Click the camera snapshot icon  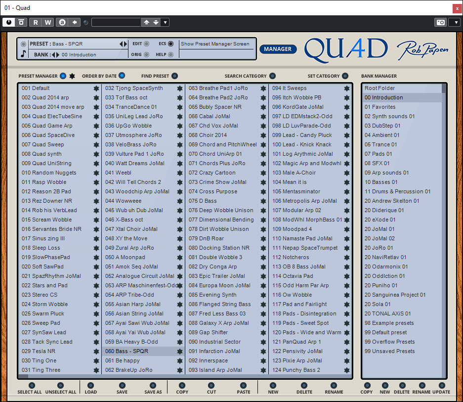pos(440,22)
